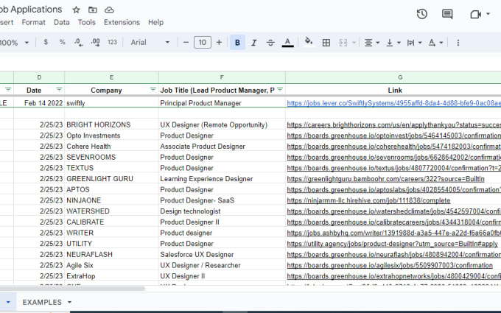Apply strikethrough formatting
Screen dimensions: 501x313
point(270,43)
